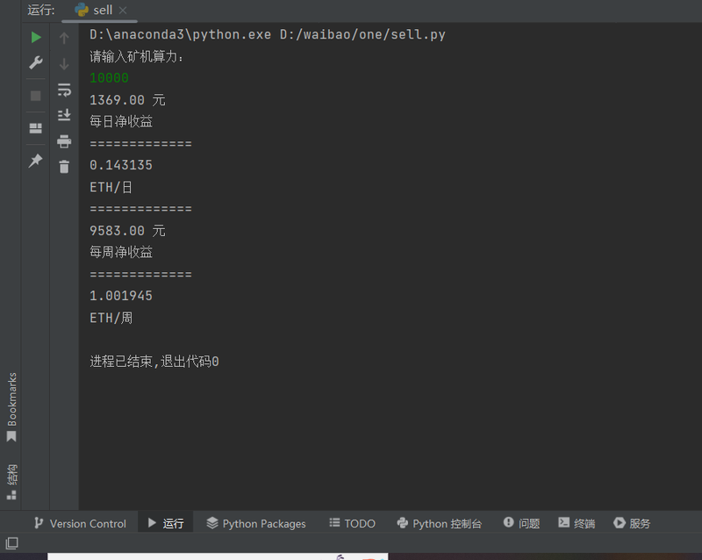Open the Version Control tool window

point(80,523)
